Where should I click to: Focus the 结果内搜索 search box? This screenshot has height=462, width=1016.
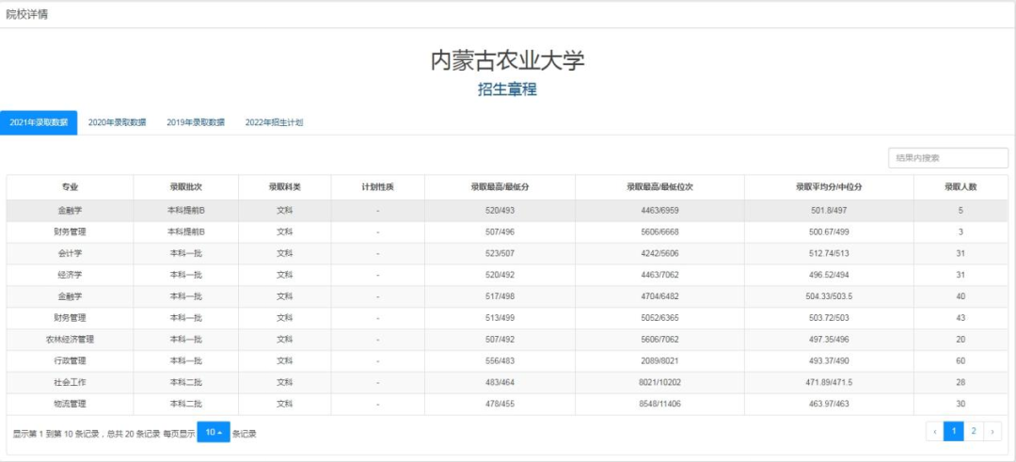click(948, 157)
